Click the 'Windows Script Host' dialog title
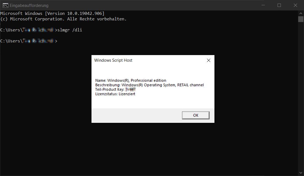This screenshot has height=176, width=304. click(x=113, y=60)
